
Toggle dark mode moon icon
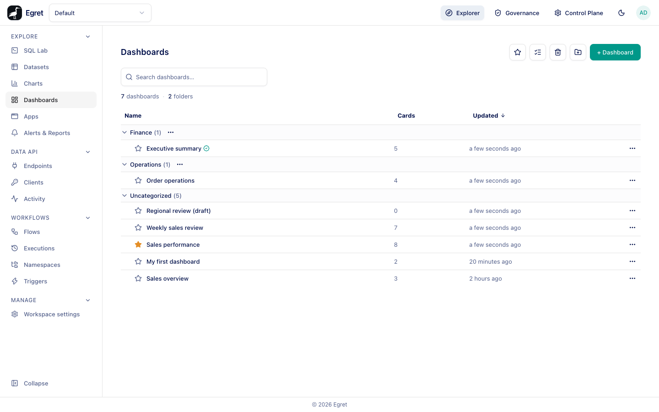pyautogui.click(x=621, y=13)
